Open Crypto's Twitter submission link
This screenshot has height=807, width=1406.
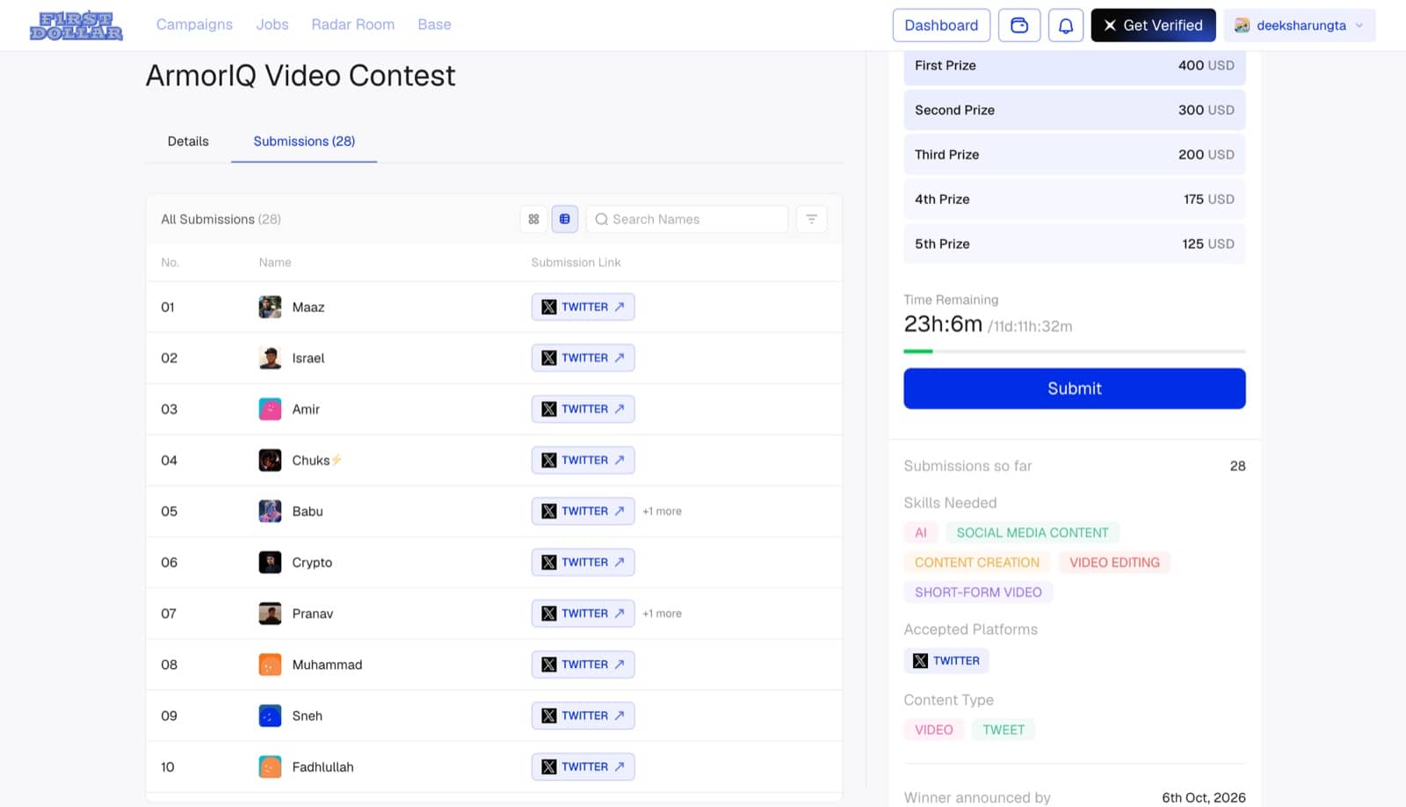pyautogui.click(x=583, y=562)
